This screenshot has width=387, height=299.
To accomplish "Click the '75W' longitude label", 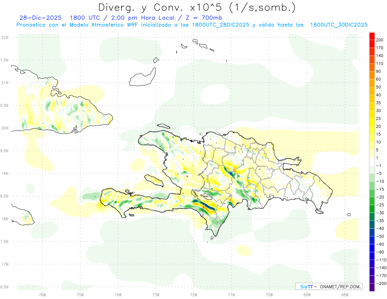I will pyautogui.click(x=80, y=295).
